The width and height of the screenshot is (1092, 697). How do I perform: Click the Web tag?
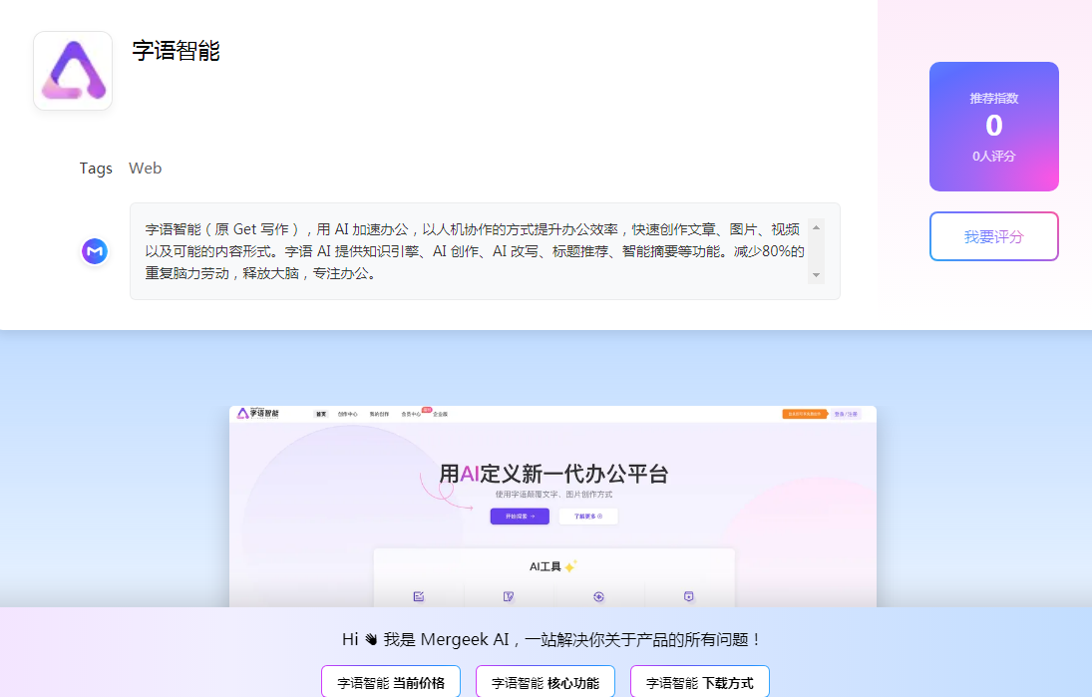145,169
